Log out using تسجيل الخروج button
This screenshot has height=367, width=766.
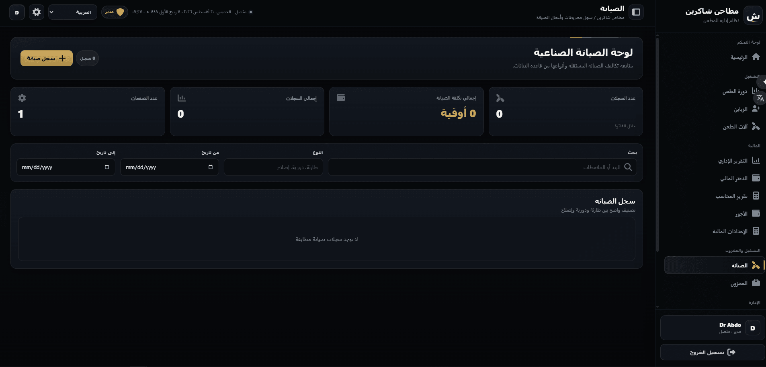pos(713,352)
